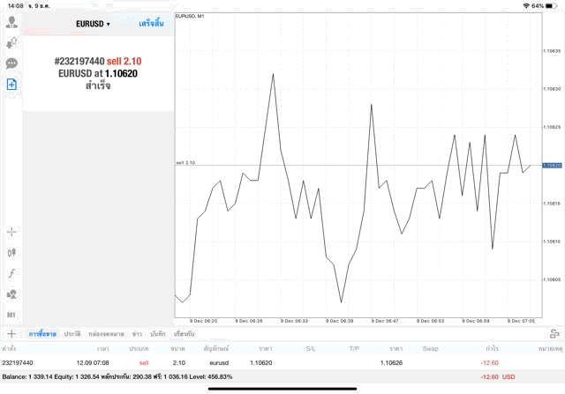
Task: Switch to the ข่าว (News) tab
Action: coord(137,334)
